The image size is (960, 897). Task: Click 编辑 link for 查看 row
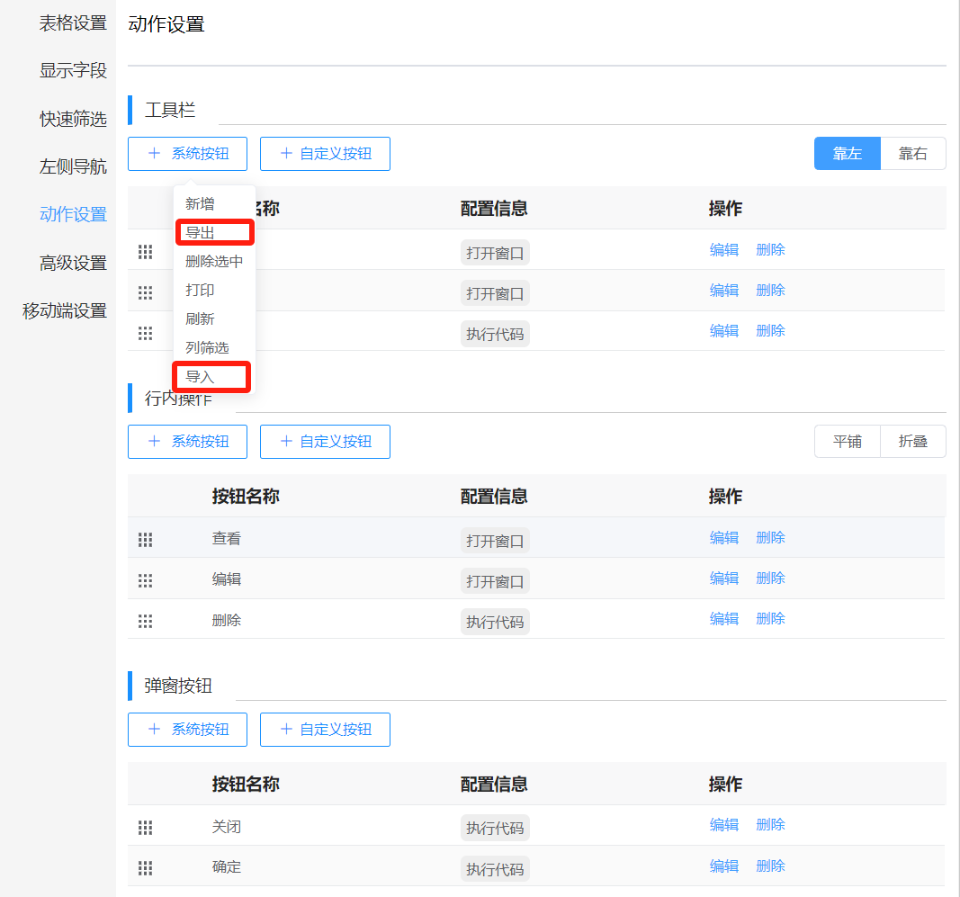723,538
